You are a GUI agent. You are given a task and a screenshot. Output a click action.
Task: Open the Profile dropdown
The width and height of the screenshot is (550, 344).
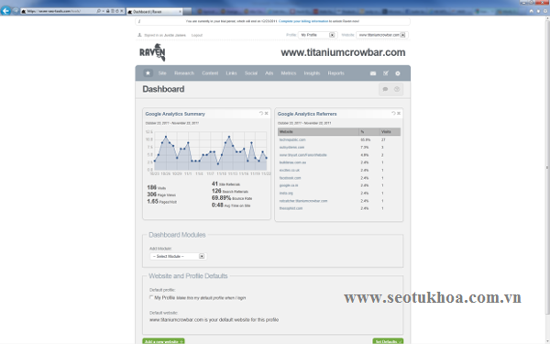317,35
